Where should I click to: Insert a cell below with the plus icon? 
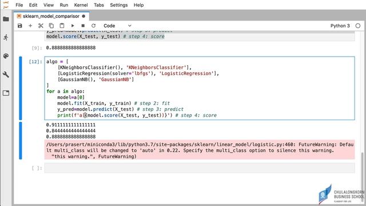pyautogui.click(x=30, y=26)
